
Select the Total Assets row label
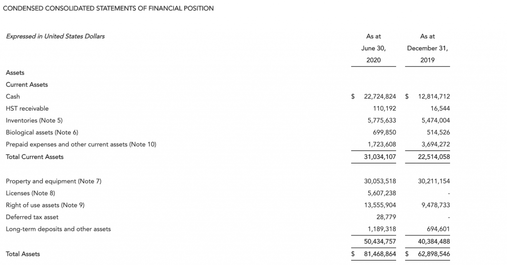(23, 254)
